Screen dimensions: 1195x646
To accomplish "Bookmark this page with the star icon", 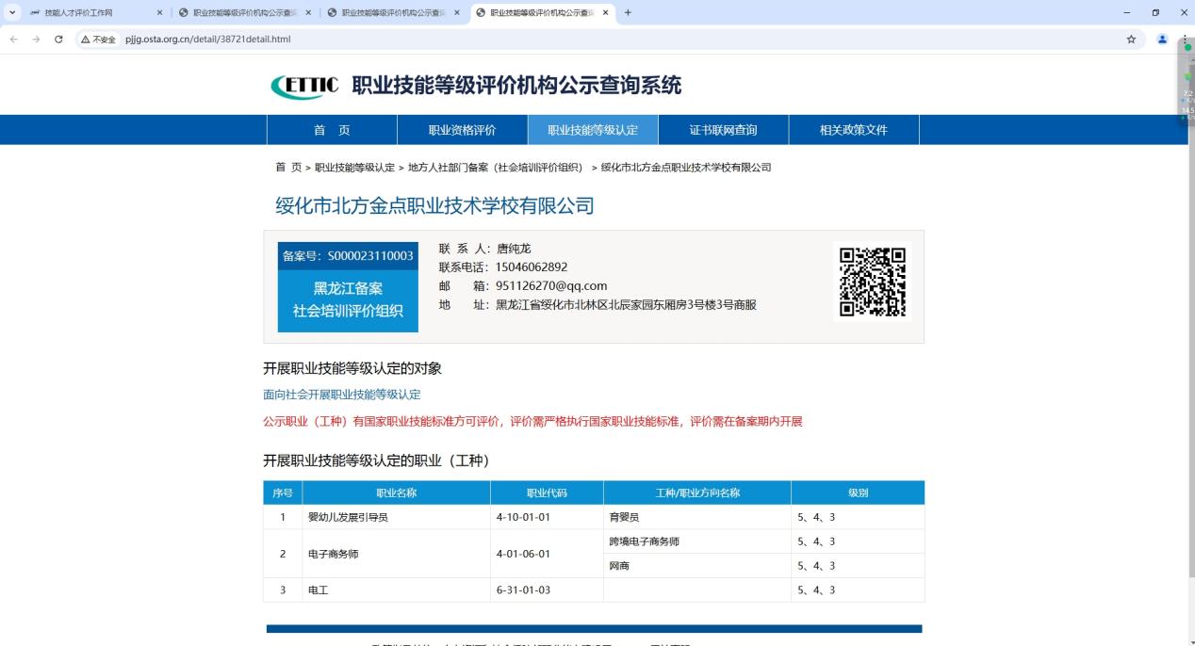I will pyautogui.click(x=1131, y=40).
